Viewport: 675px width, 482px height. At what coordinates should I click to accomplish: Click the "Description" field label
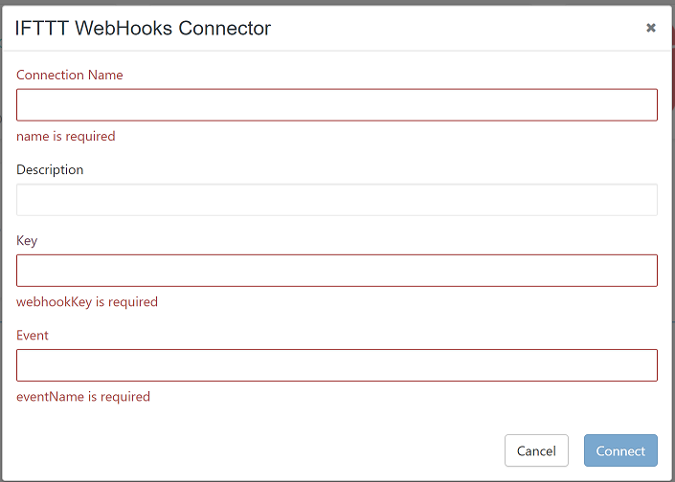pyautogui.click(x=50, y=169)
